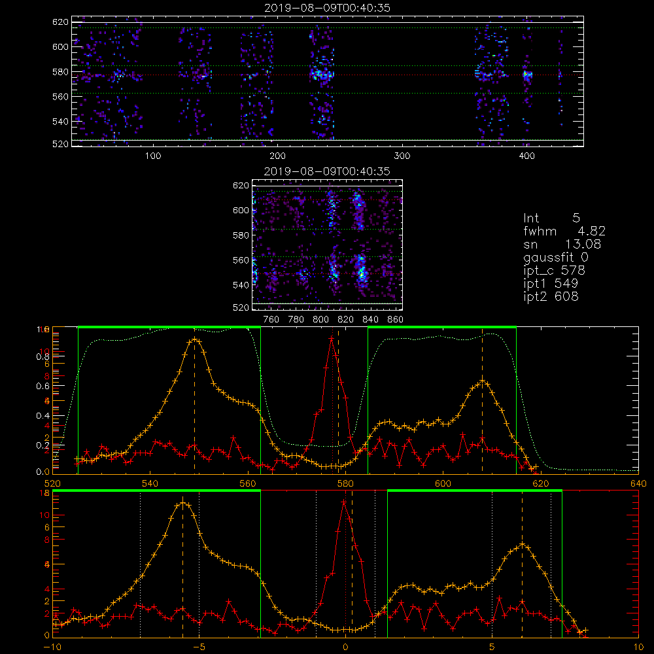Click the tallest orange peak in bottom plot
654x654 pixels.
coord(182,502)
